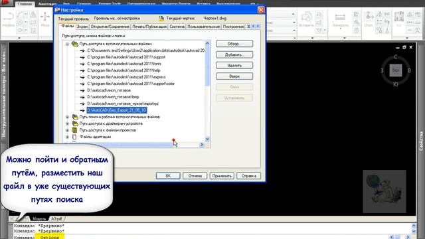Select the Move tool in the ribbon
Screen dimensions: 425x239
pyautogui.click(x=45, y=19)
